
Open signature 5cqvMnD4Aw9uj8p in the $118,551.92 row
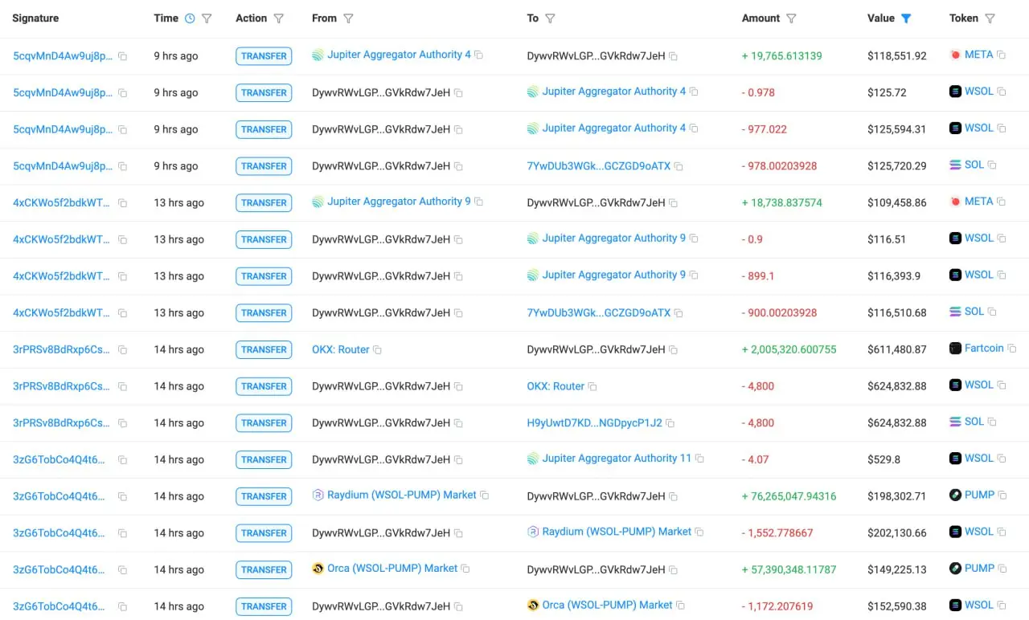click(63, 56)
